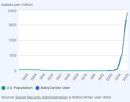Click the babies per million axis title
Screen dimensions: 130x102
click(x=17, y=5)
